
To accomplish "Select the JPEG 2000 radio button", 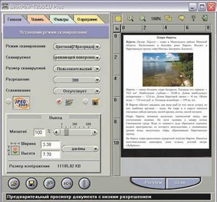I will click(x=9, y=102).
